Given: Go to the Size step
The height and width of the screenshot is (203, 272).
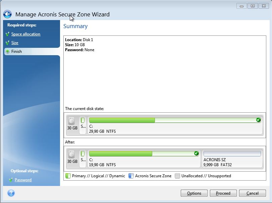Looking at the screenshot, I should click(x=15, y=43).
